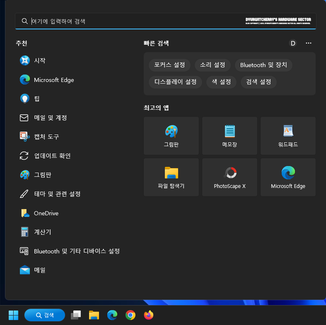Select the Bluetooth 및 장치 chip
This screenshot has width=326, height=325.
(263, 65)
